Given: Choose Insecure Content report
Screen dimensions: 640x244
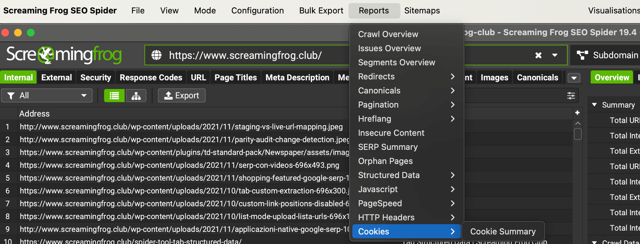Looking at the screenshot, I should tap(407, 133).
